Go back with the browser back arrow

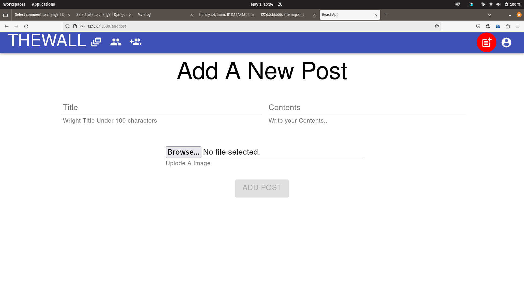coord(7,26)
